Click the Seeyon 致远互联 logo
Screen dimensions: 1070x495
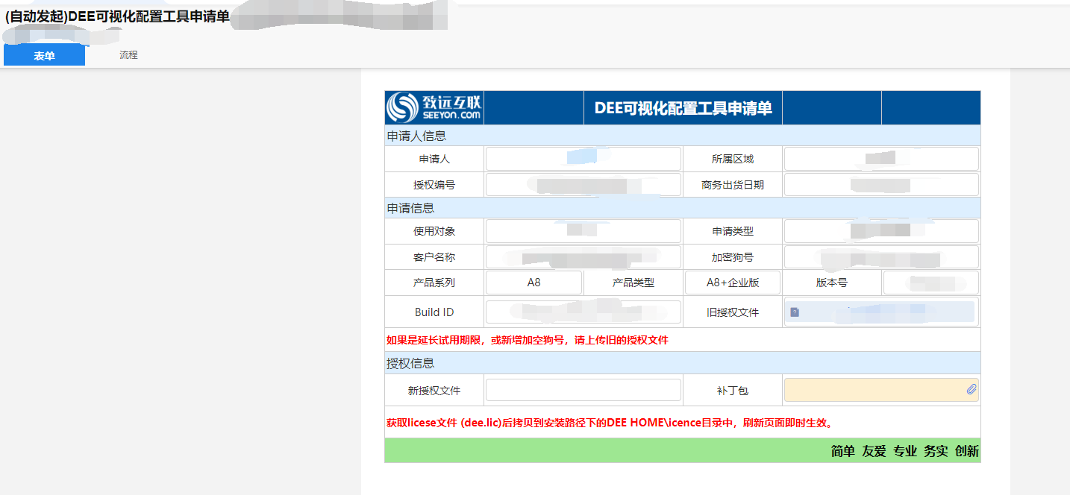434,107
